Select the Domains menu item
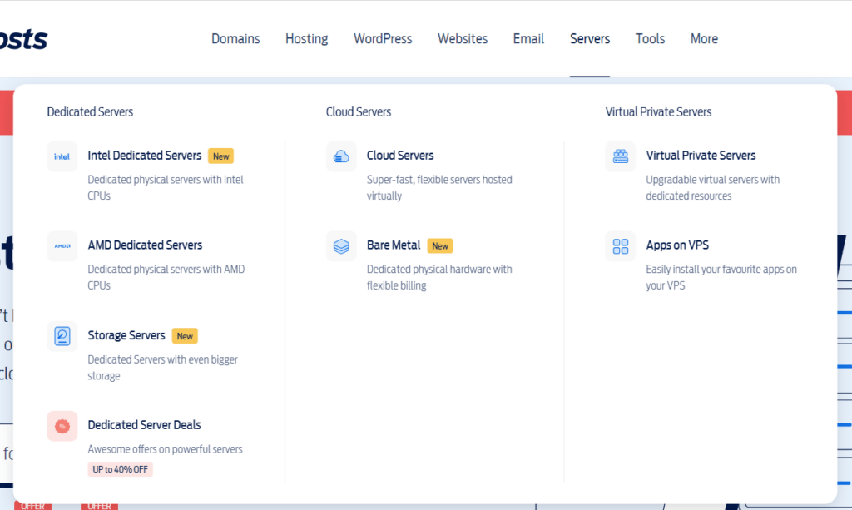 click(235, 38)
